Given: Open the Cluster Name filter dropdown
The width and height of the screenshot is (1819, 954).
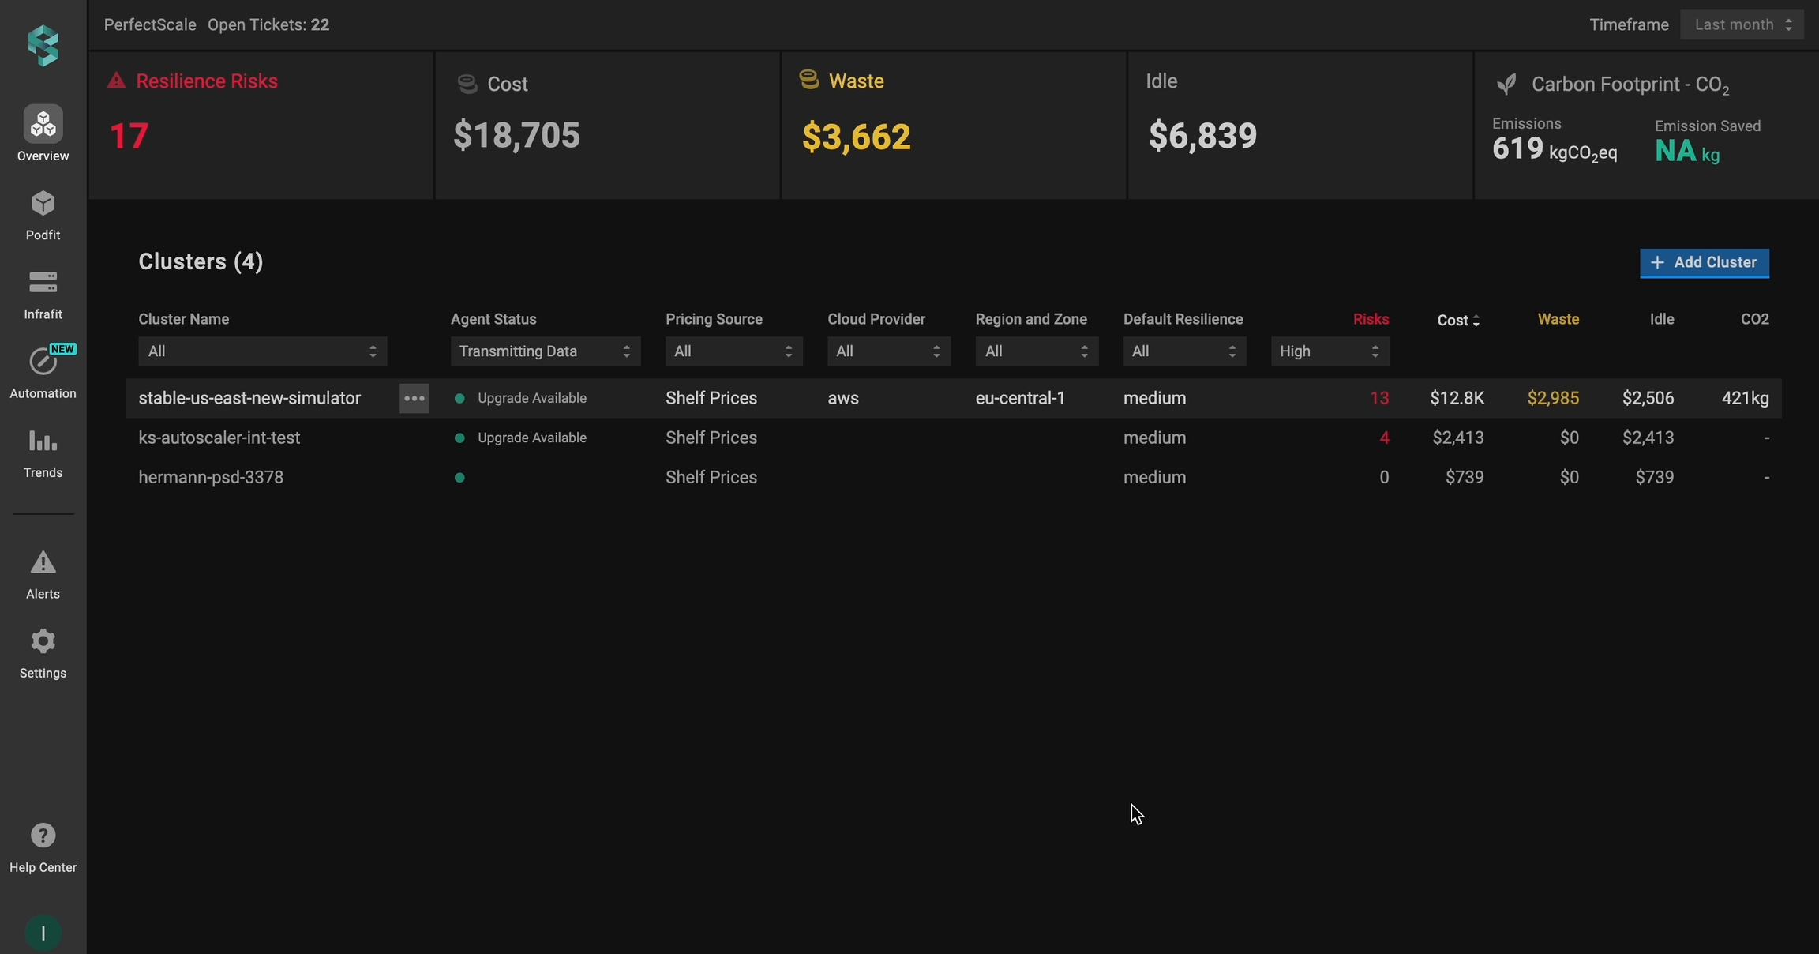Looking at the screenshot, I should tap(262, 351).
